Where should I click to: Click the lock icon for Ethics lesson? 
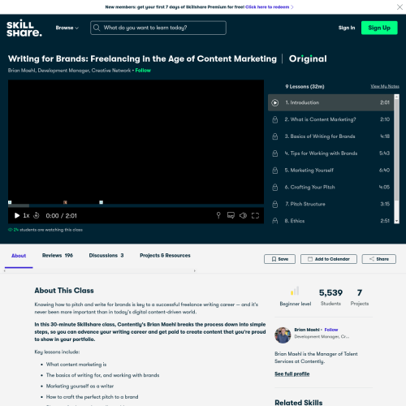pyautogui.click(x=275, y=221)
